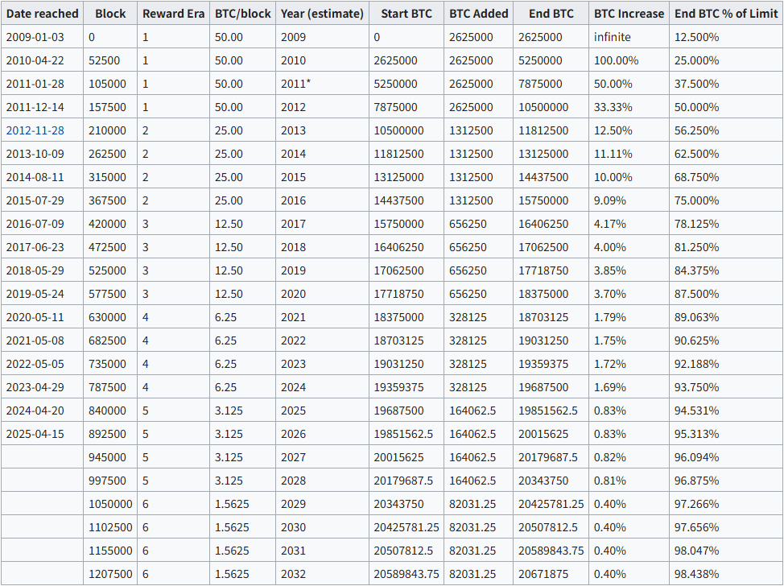Select the block 1207500 cell
The width and height of the screenshot is (784, 586).
110,574
